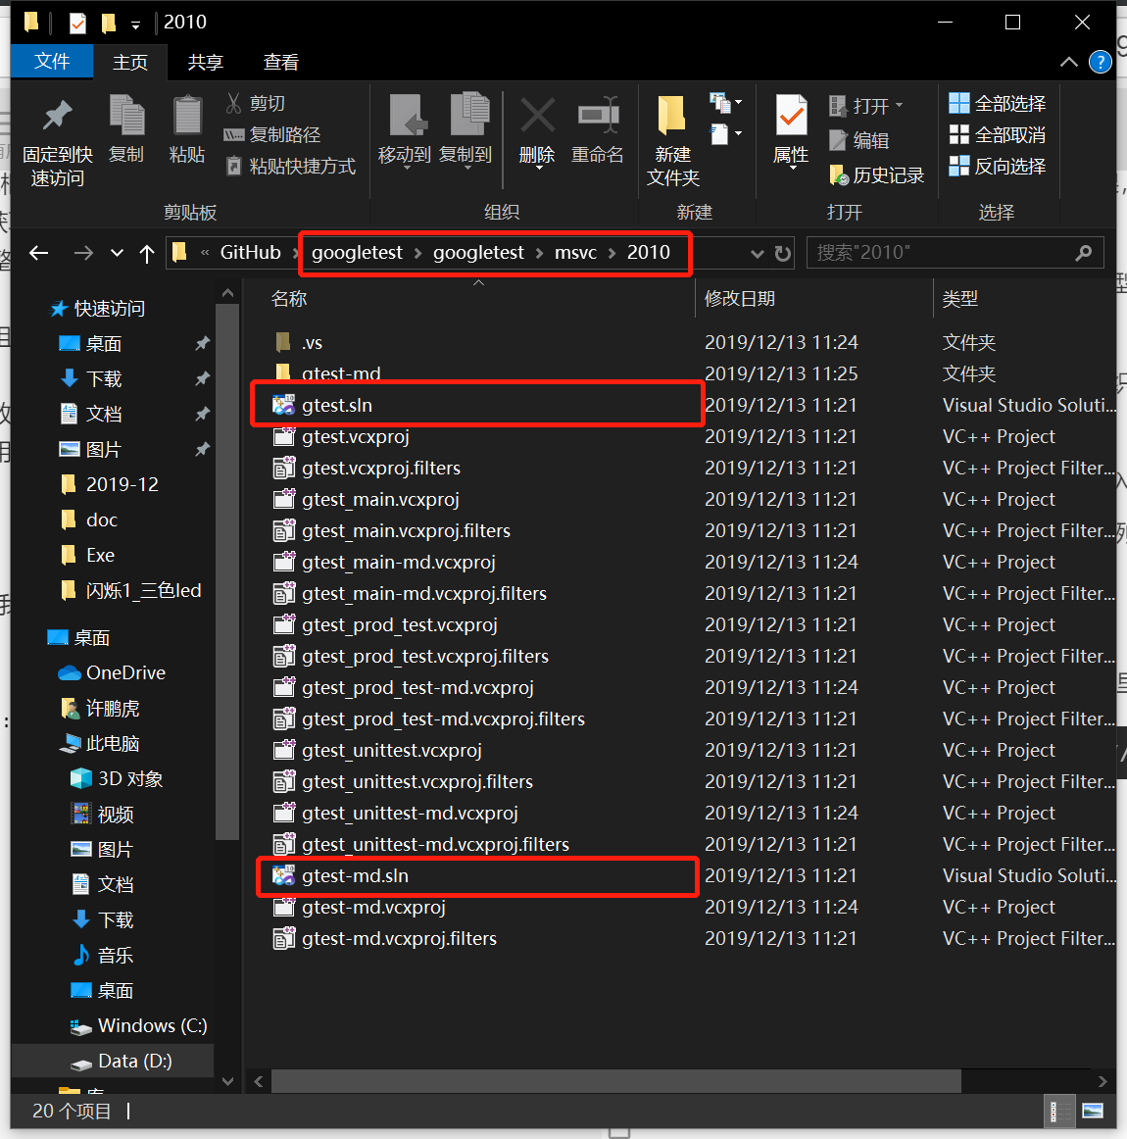Switch to the Details view

pyautogui.click(x=1060, y=1111)
